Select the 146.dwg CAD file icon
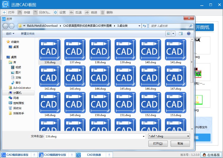Screen dimensions: 223x158 click(x=150, y=76)
